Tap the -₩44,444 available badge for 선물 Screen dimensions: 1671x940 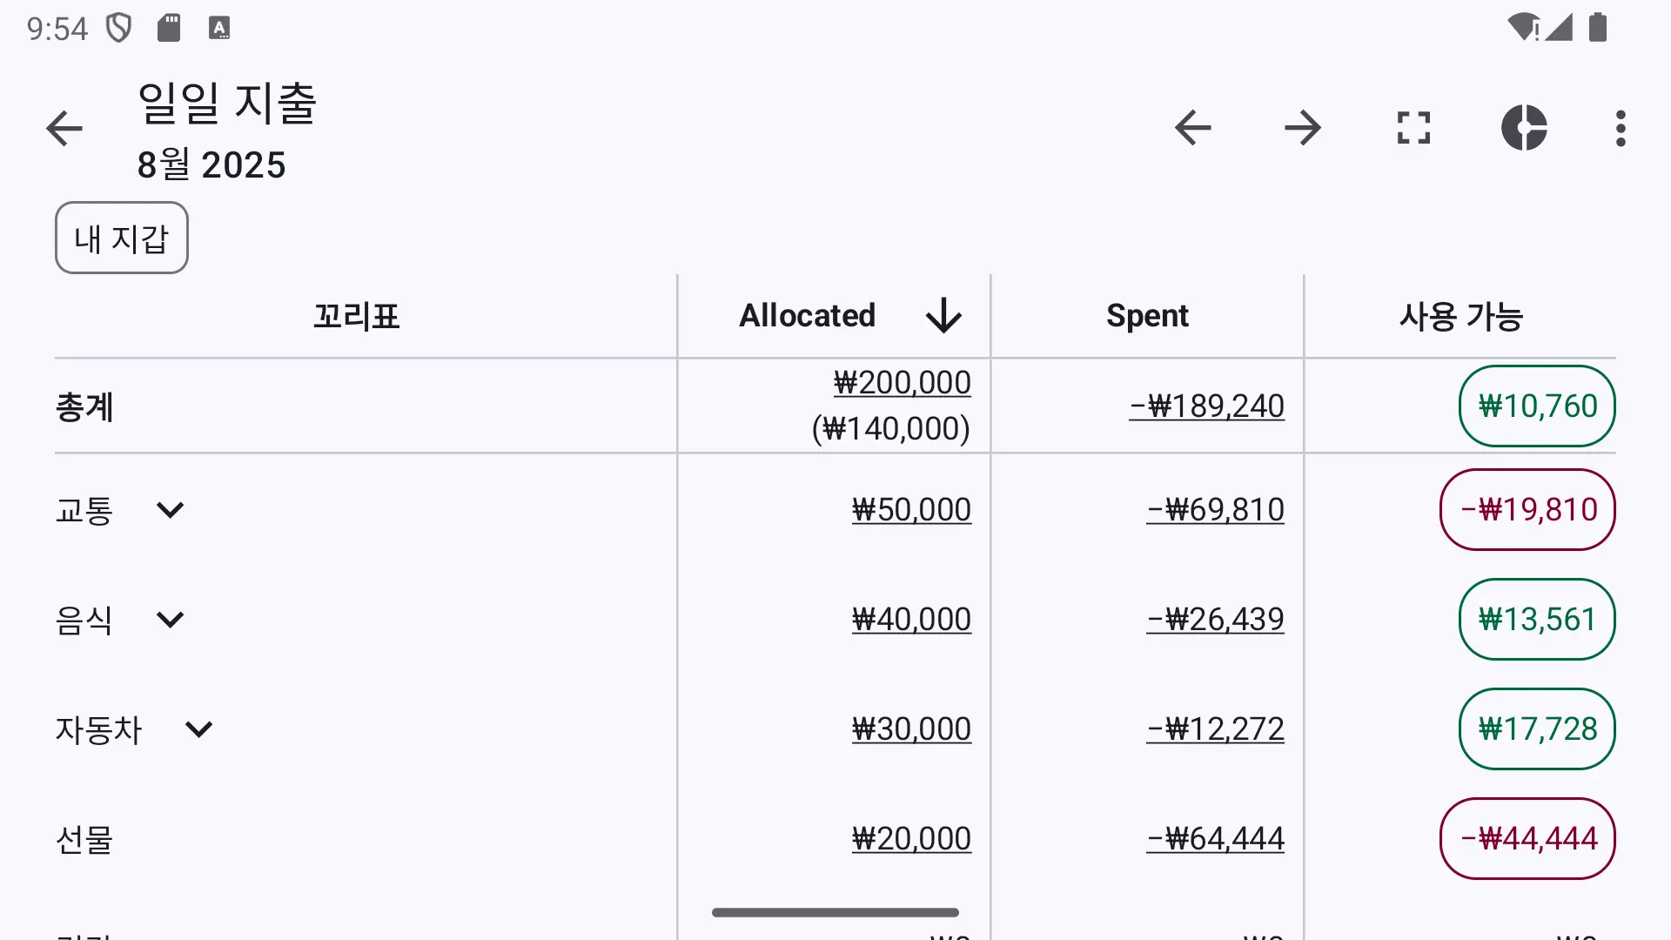[x=1527, y=839]
